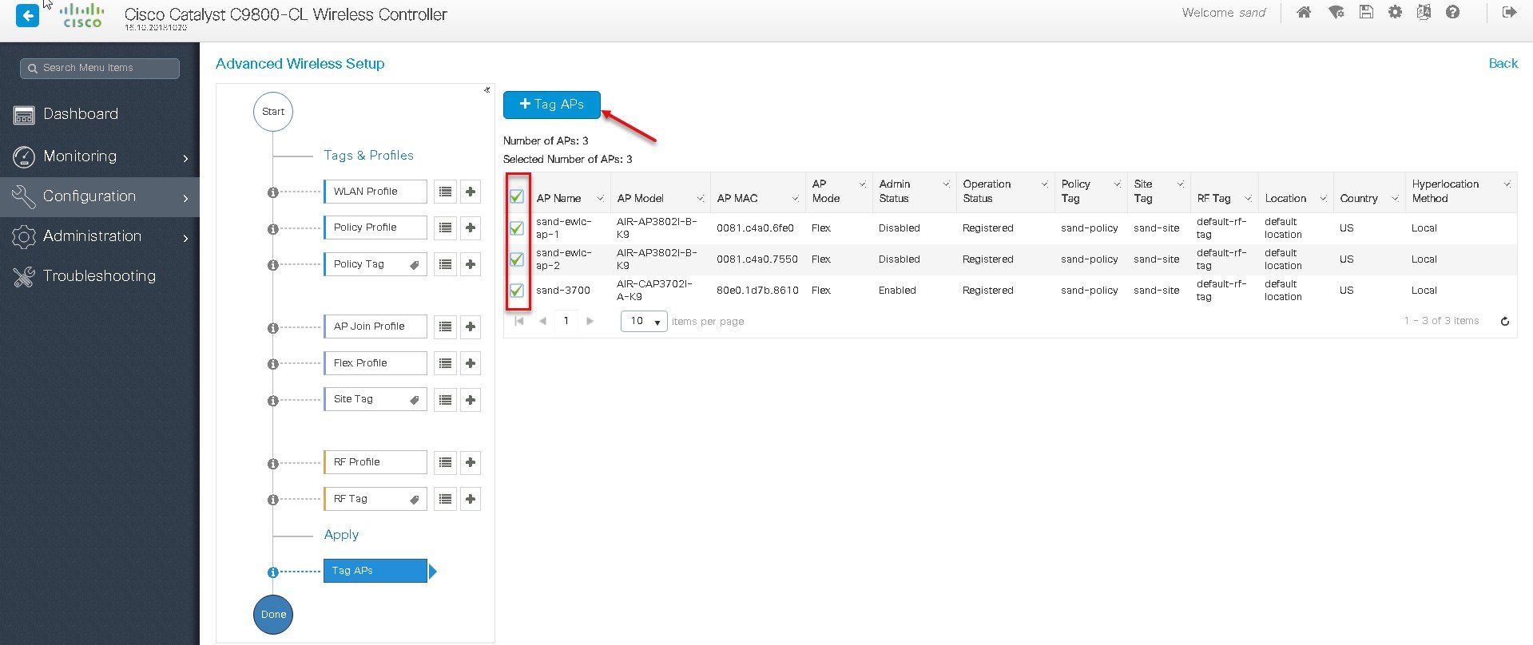
Task: Collapse the setup flow panel arrow
Action: [487, 89]
